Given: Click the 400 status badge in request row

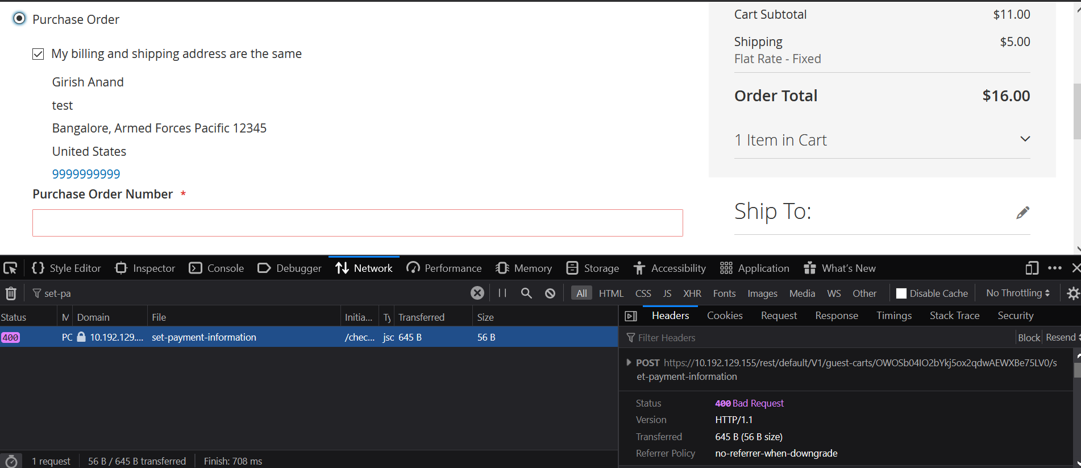Looking at the screenshot, I should tap(11, 337).
